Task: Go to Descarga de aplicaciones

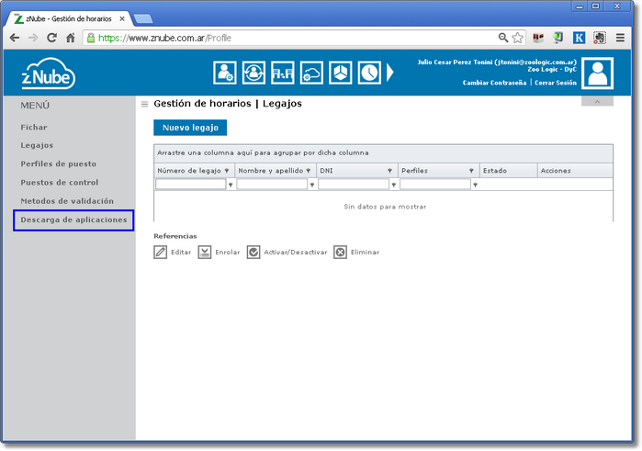Action: click(73, 220)
